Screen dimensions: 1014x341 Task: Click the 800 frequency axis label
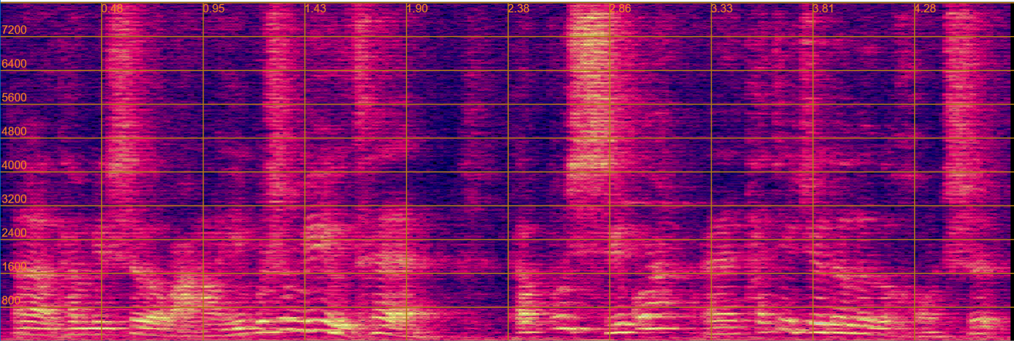click(11, 300)
